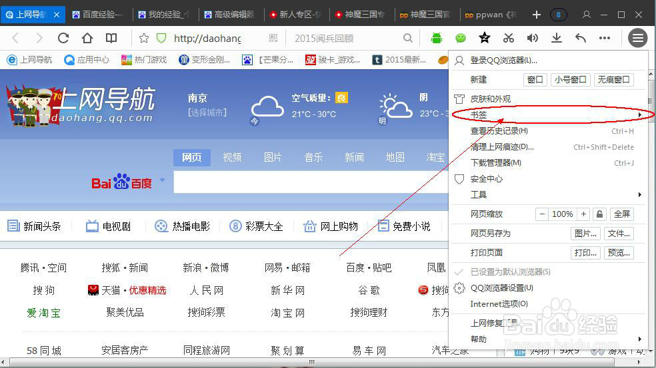This screenshot has height=368, width=656.
Task: Select 清理上网痕迹 clear traces item
Action: click(502, 146)
